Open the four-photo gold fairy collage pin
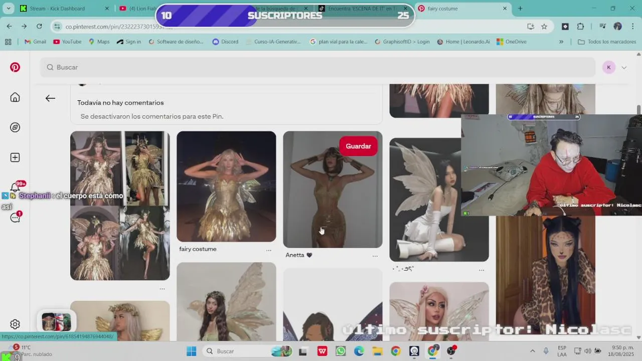The height and width of the screenshot is (361, 642). coord(120,206)
